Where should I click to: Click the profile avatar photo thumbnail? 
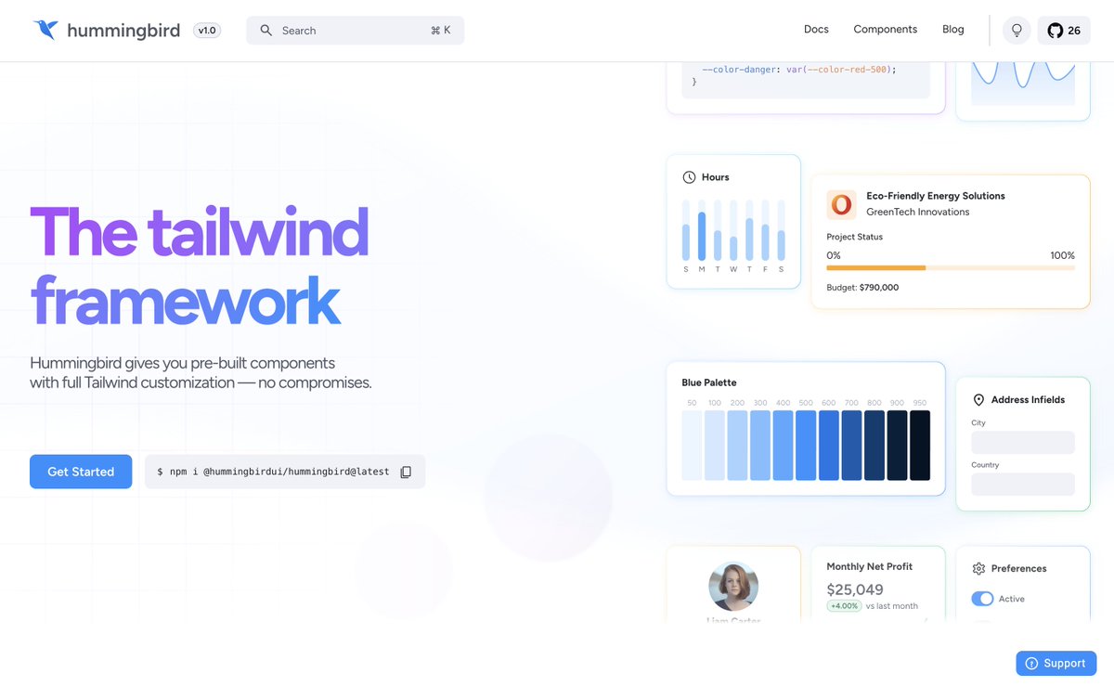click(733, 587)
